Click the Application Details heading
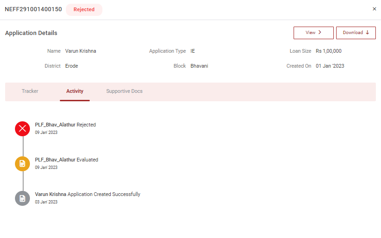Screen dimensions: 381x238 (31, 33)
